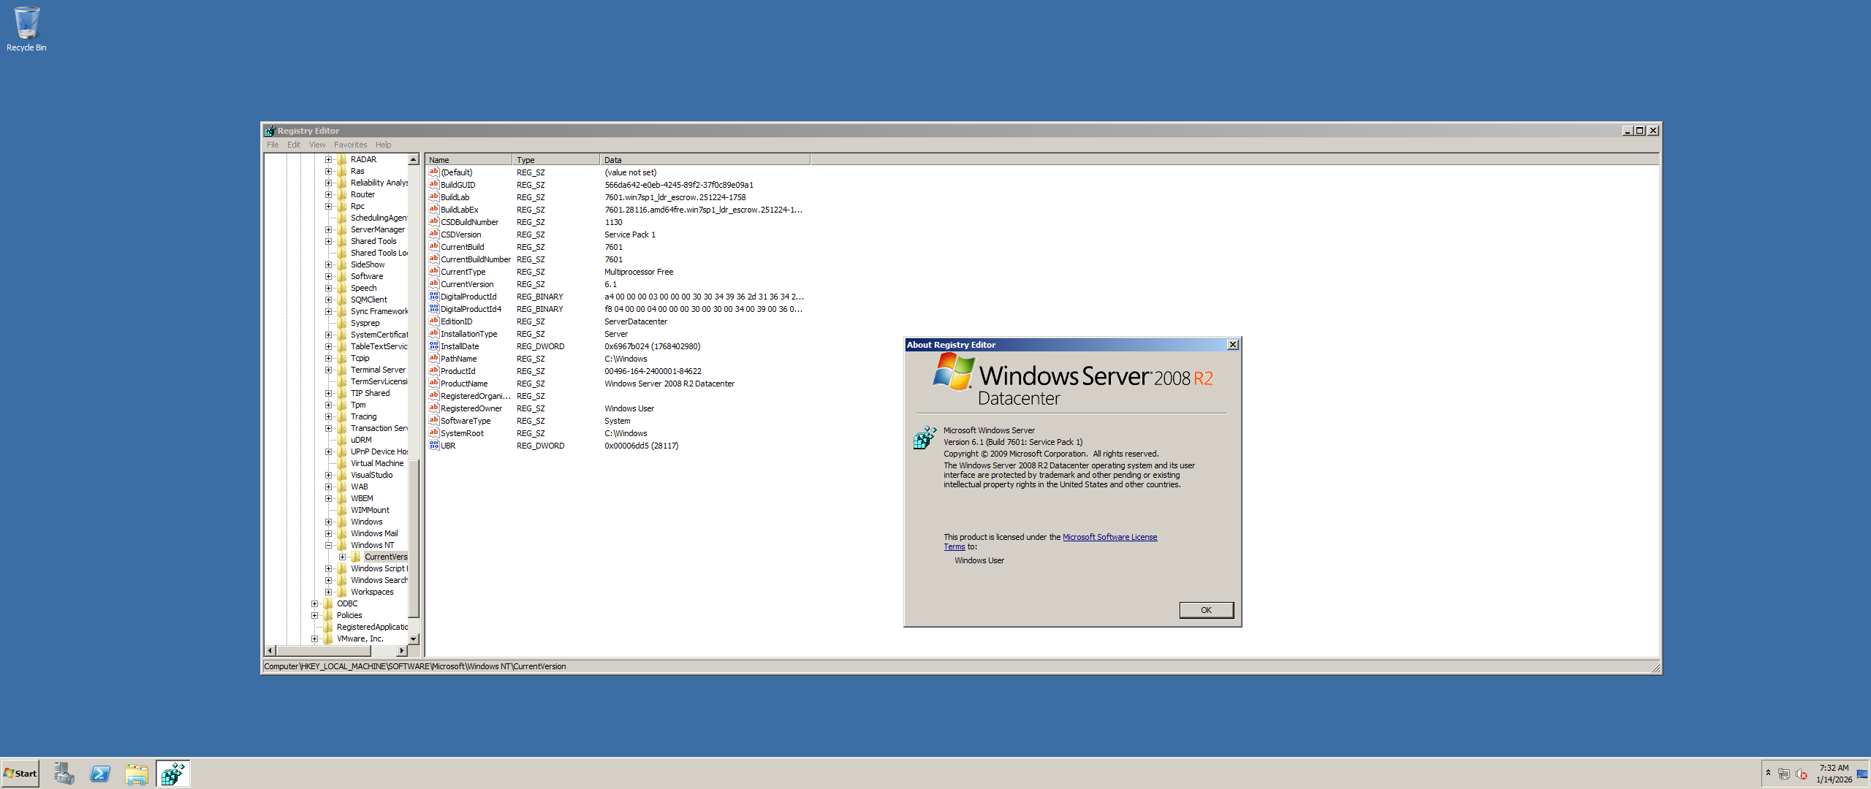Screen dimensions: 1871x789
Task: Select the ProductName string value icon
Action: 434,384
